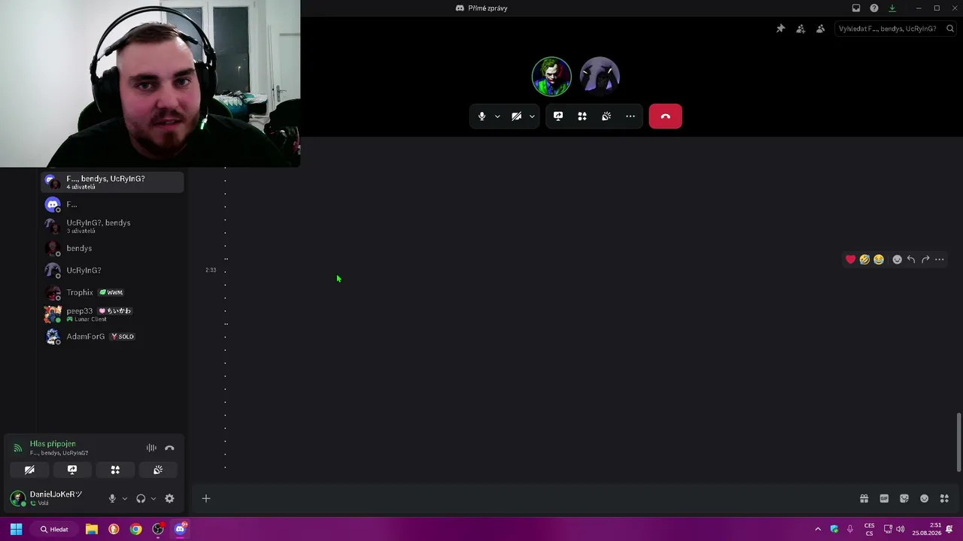This screenshot has width=963, height=541.
Task: Open user settings gear
Action: coord(169,498)
